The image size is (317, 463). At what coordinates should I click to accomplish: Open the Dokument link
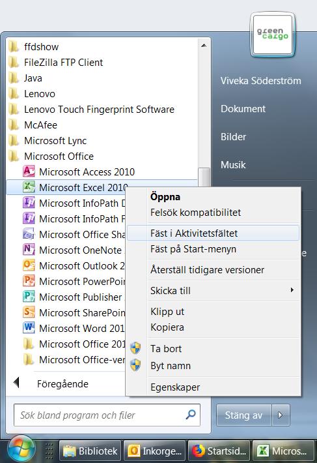[243, 109]
